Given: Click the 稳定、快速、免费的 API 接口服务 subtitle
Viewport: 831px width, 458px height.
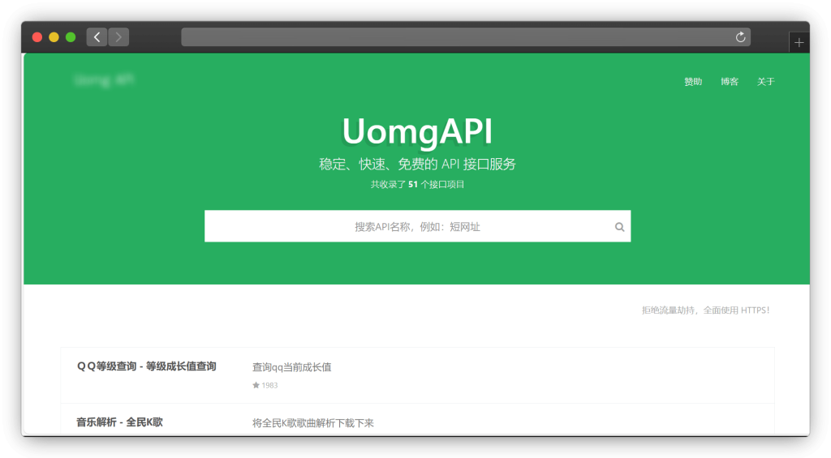Looking at the screenshot, I should point(418,164).
